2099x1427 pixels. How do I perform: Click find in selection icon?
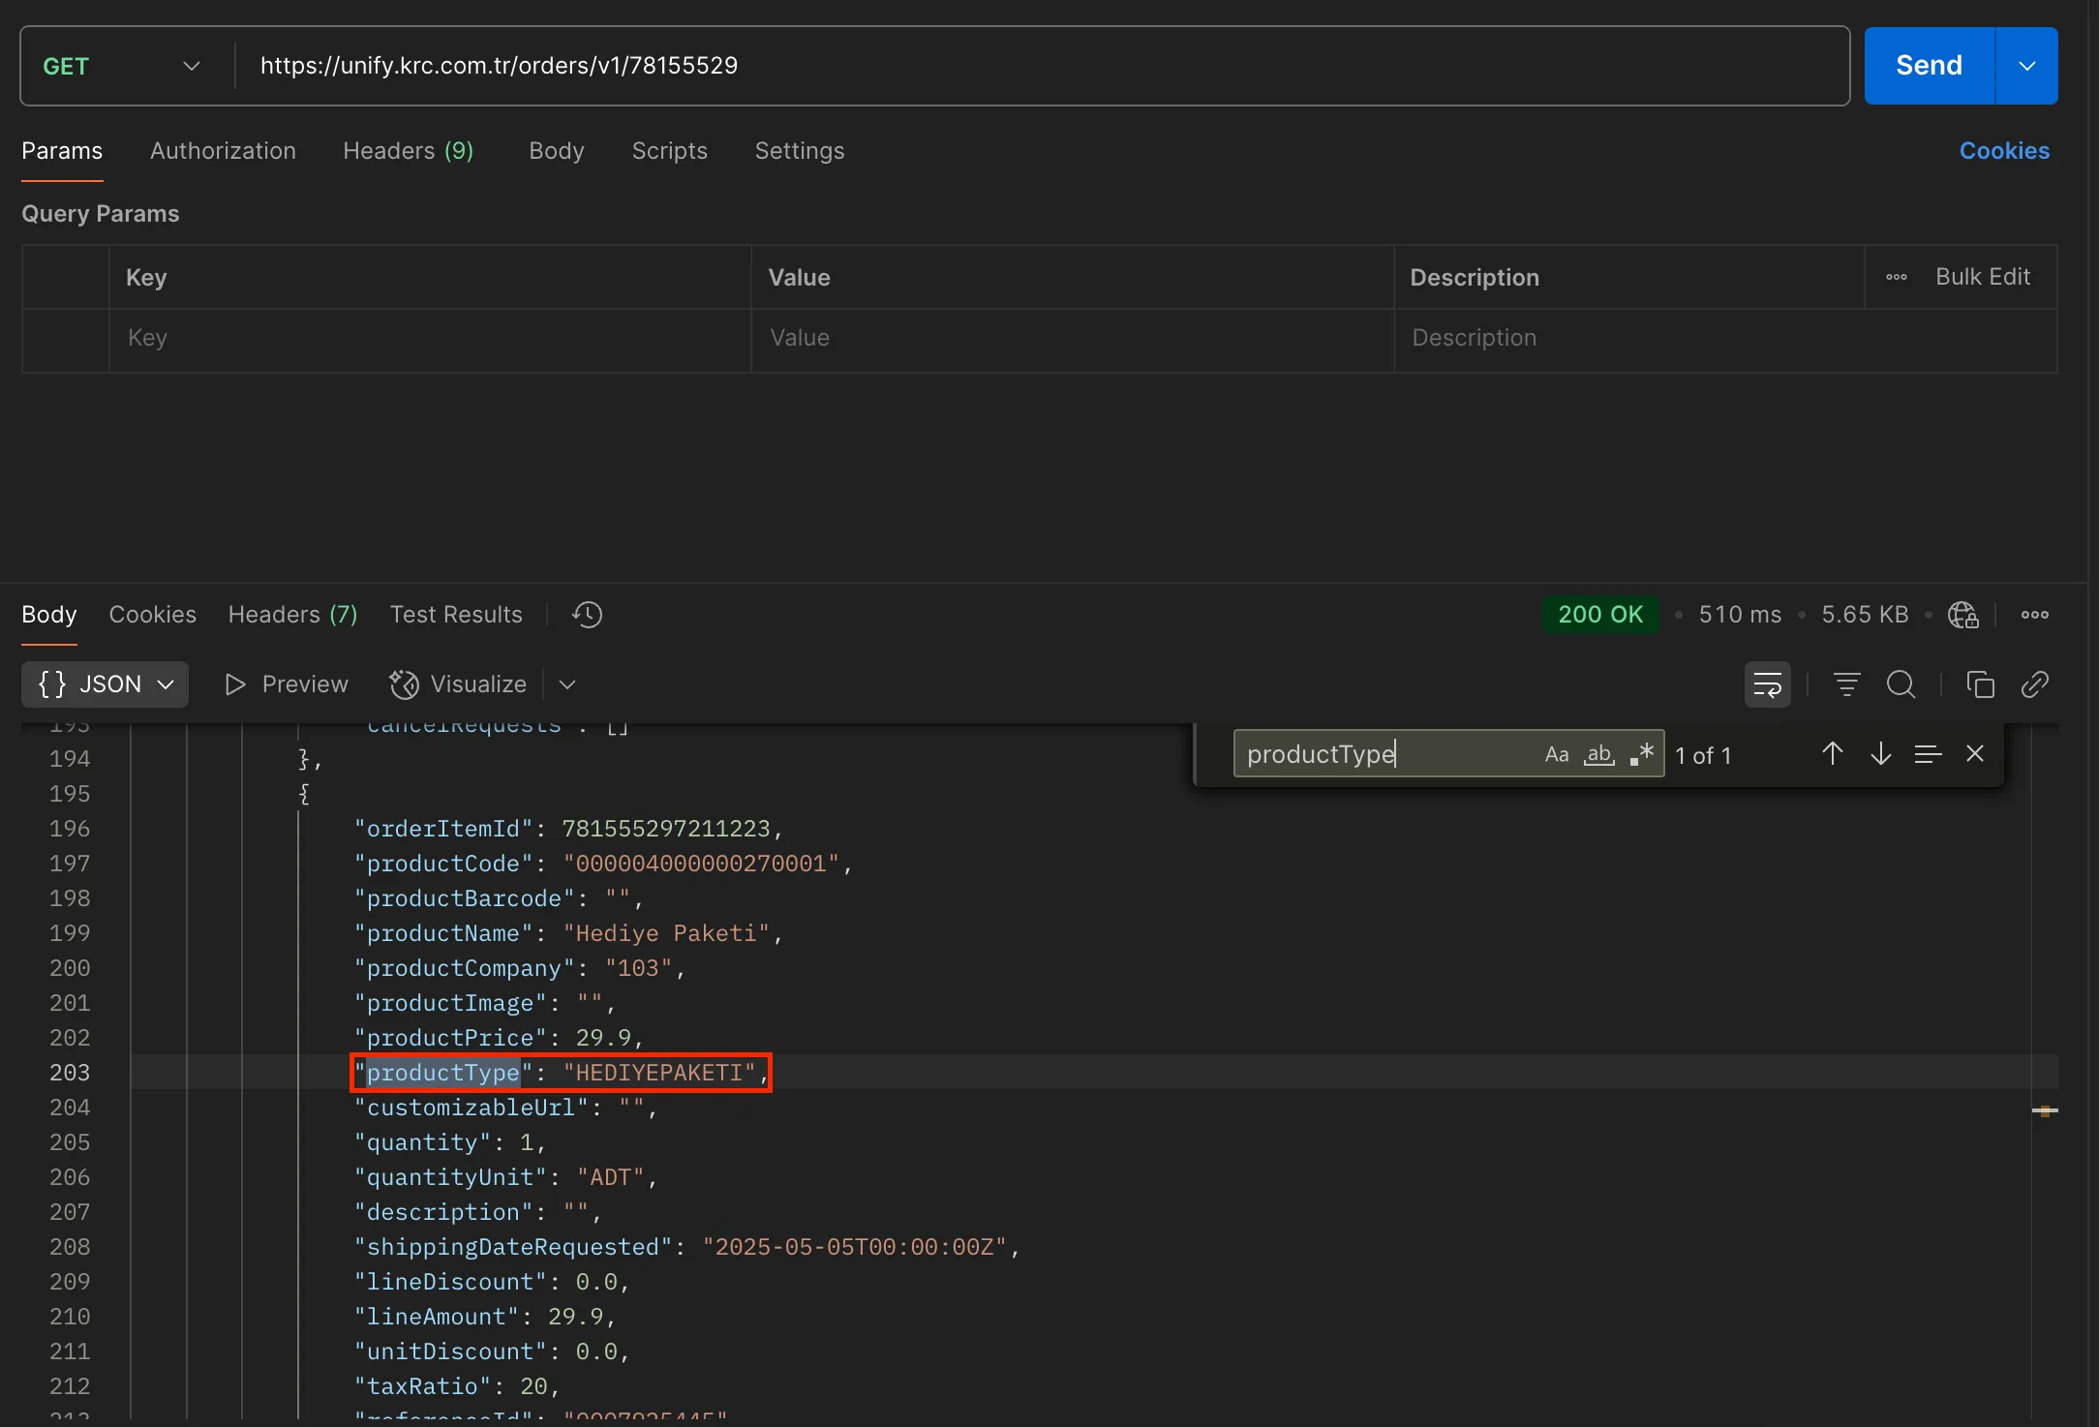[1928, 754]
